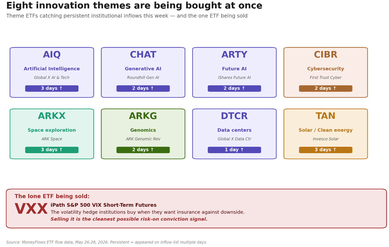Click the ARKX green '3 days' badge
389x247 pixels.
pos(52,150)
